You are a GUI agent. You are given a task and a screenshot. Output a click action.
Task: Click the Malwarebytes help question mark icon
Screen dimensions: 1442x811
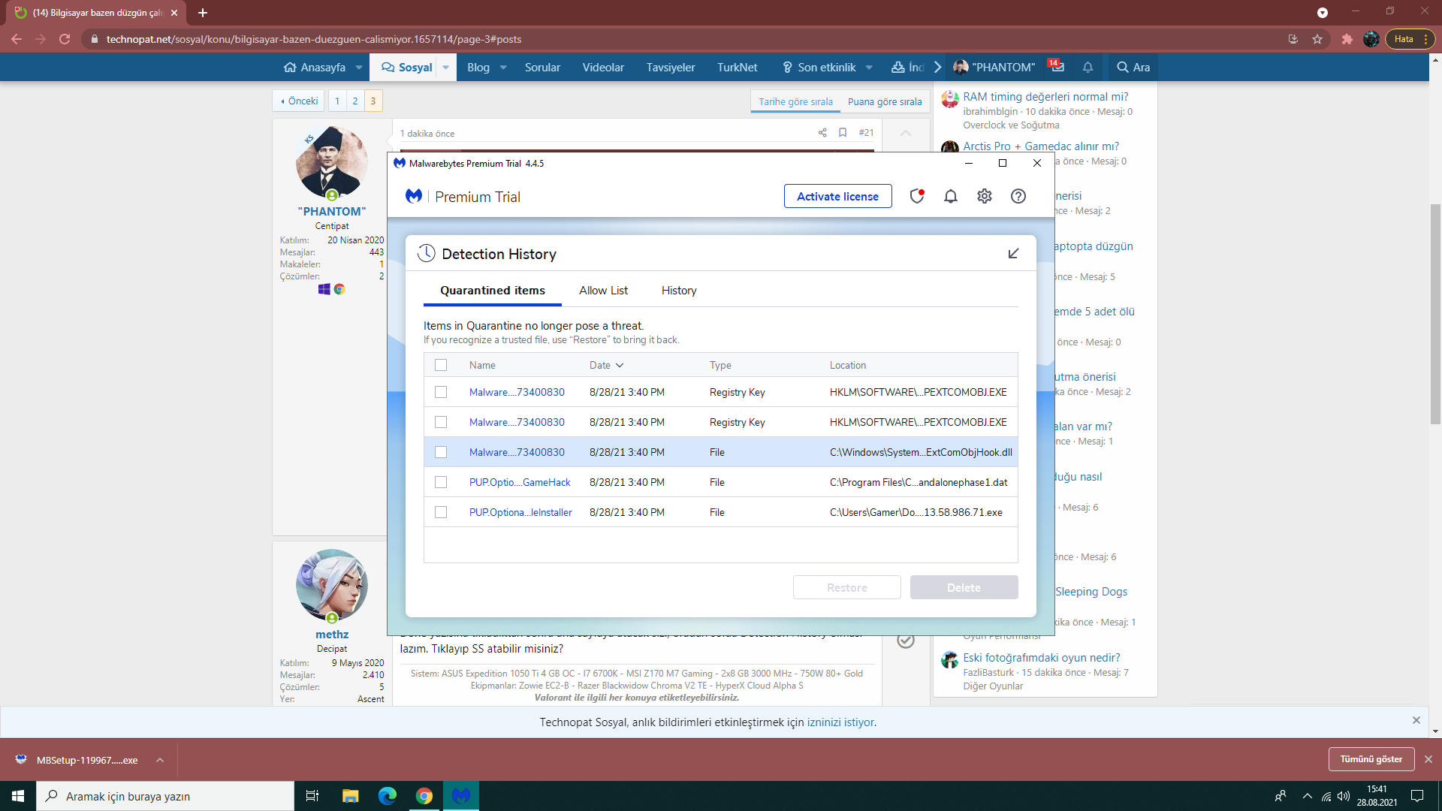[1018, 196]
